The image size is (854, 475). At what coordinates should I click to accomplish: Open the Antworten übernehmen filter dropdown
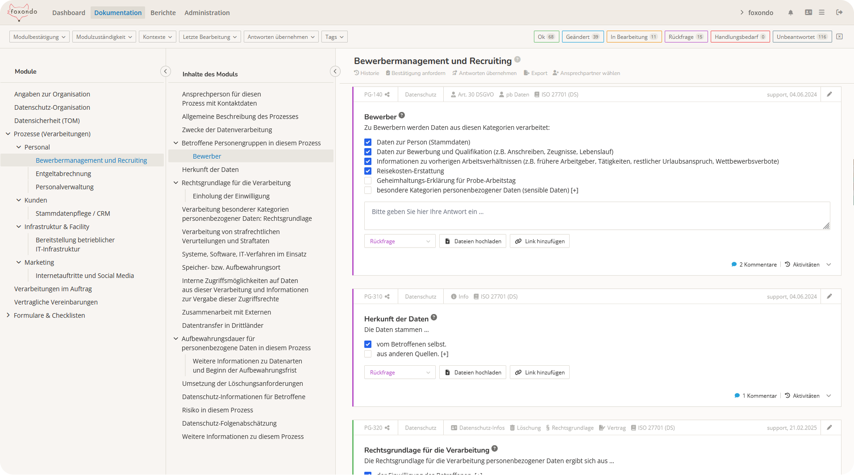[x=281, y=37]
